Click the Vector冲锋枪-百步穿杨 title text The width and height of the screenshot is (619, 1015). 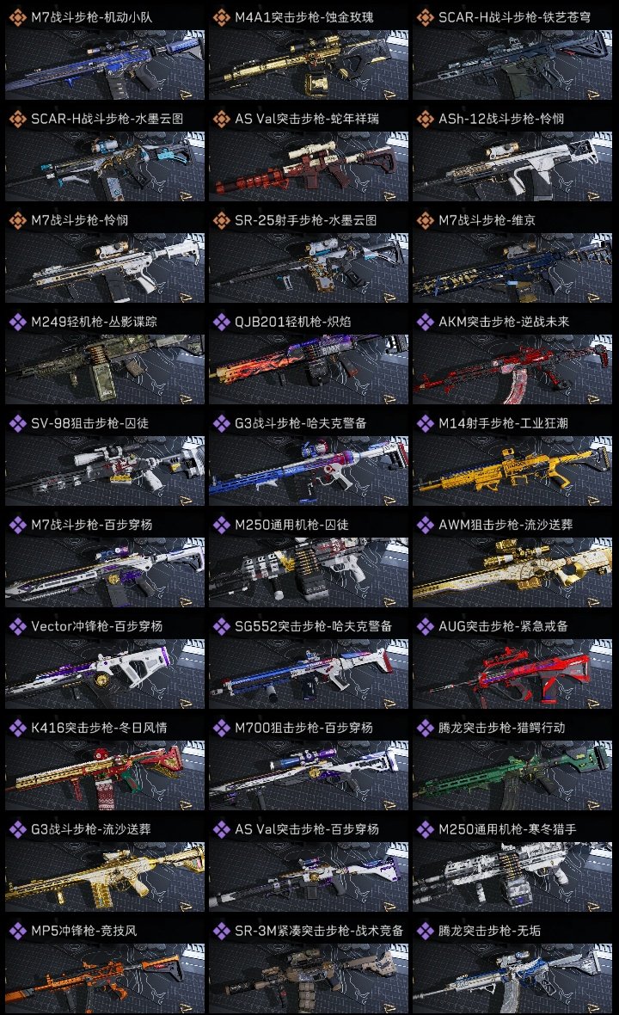[x=96, y=626]
